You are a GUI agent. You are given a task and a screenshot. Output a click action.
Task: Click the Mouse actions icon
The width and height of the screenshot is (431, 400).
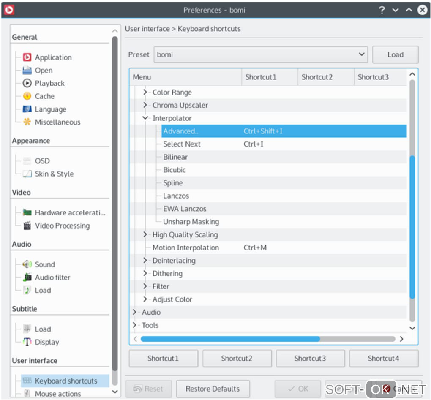[27, 393]
